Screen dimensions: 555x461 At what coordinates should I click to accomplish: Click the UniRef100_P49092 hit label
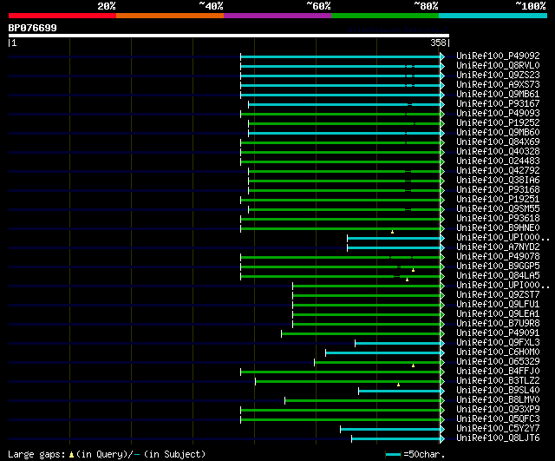click(x=498, y=56)
